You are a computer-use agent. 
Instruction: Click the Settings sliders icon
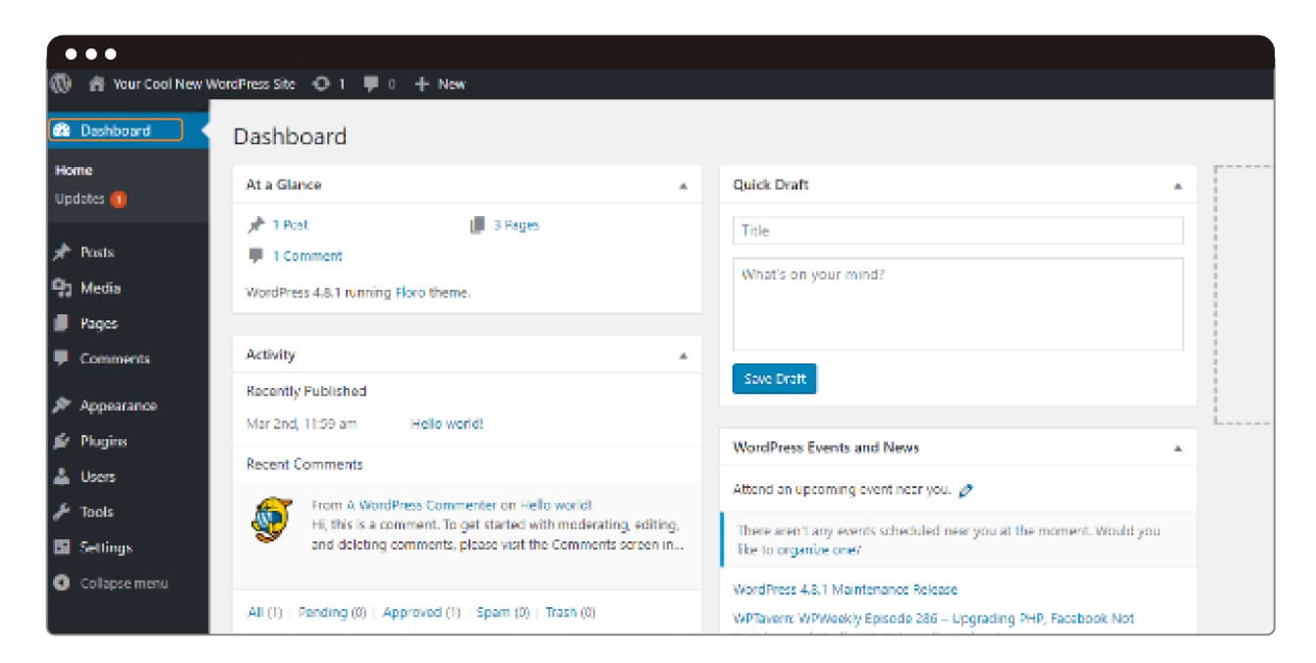[x=61, y=547]
